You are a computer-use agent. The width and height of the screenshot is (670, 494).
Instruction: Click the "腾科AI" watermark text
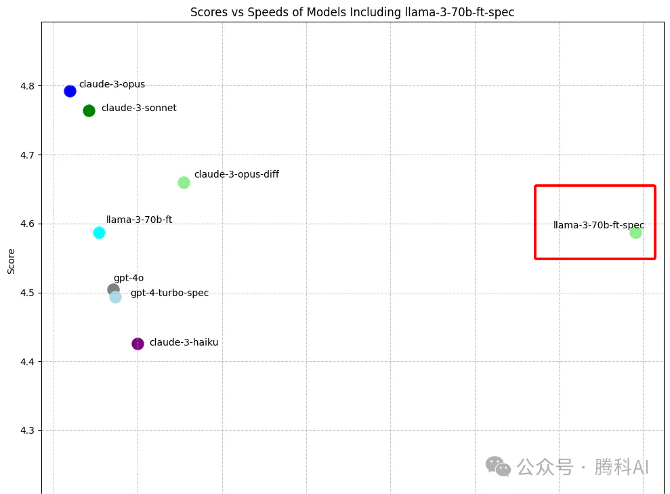coord(622,467)
